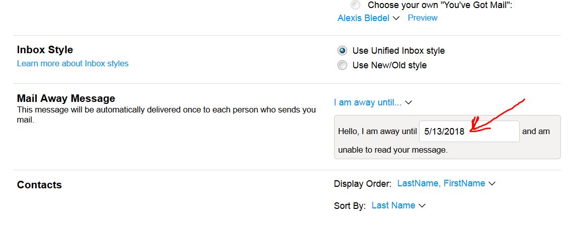Click the Contacts section heading
The height and width of the screenshot is (233, 576).
(x=39, y=185)
